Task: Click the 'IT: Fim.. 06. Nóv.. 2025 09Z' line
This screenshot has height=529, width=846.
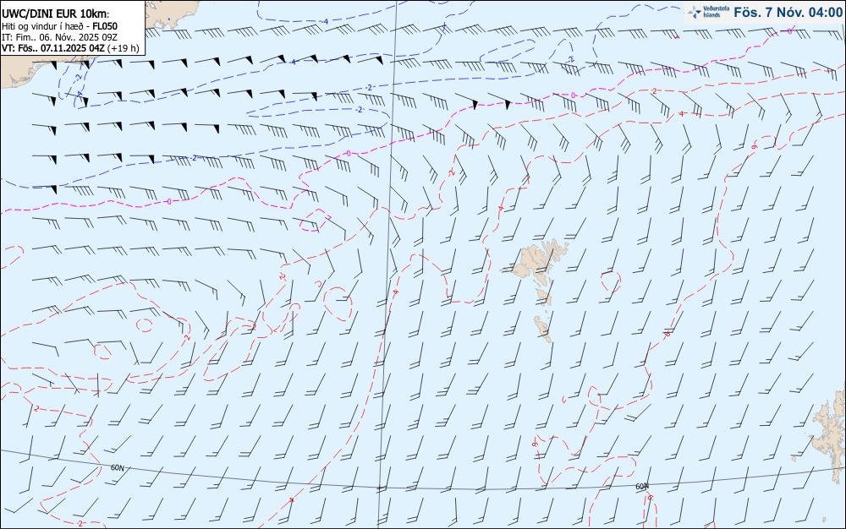Action: point(59,37)
